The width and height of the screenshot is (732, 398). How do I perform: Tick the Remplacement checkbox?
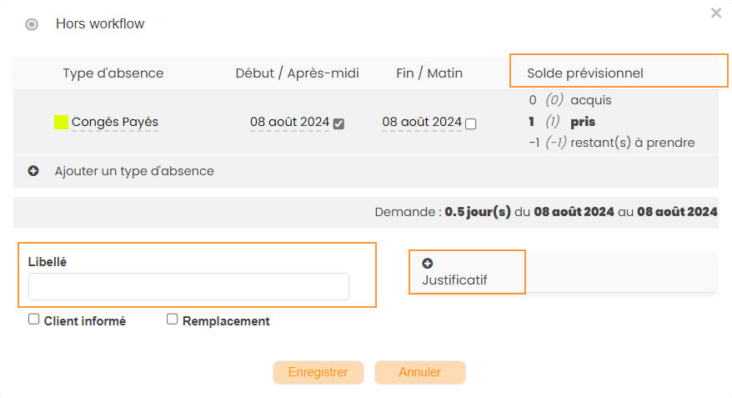[x=173, y=319]
